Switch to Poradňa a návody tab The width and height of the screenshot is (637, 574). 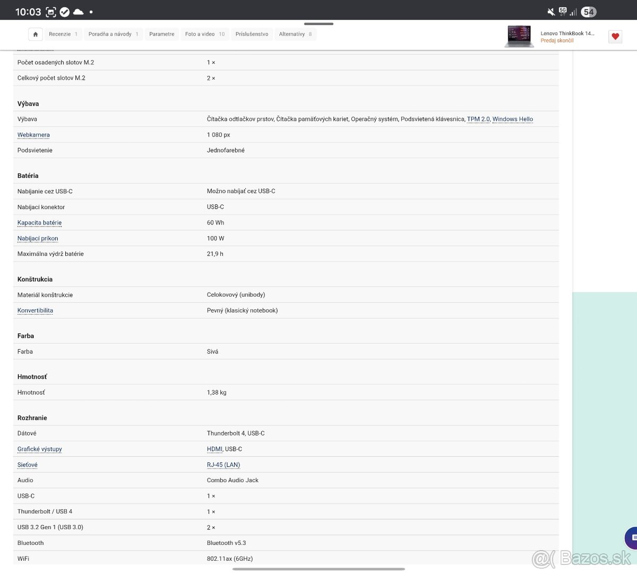113,34
